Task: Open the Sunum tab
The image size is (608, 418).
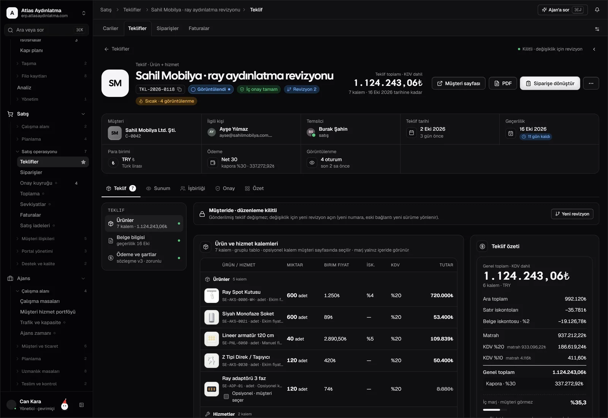Action: coord(158,188)
